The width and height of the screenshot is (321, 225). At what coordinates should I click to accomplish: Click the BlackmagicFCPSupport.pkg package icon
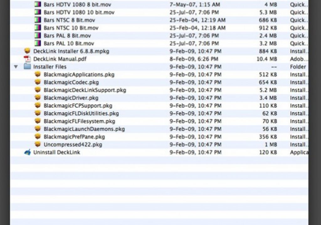[38, 105]
